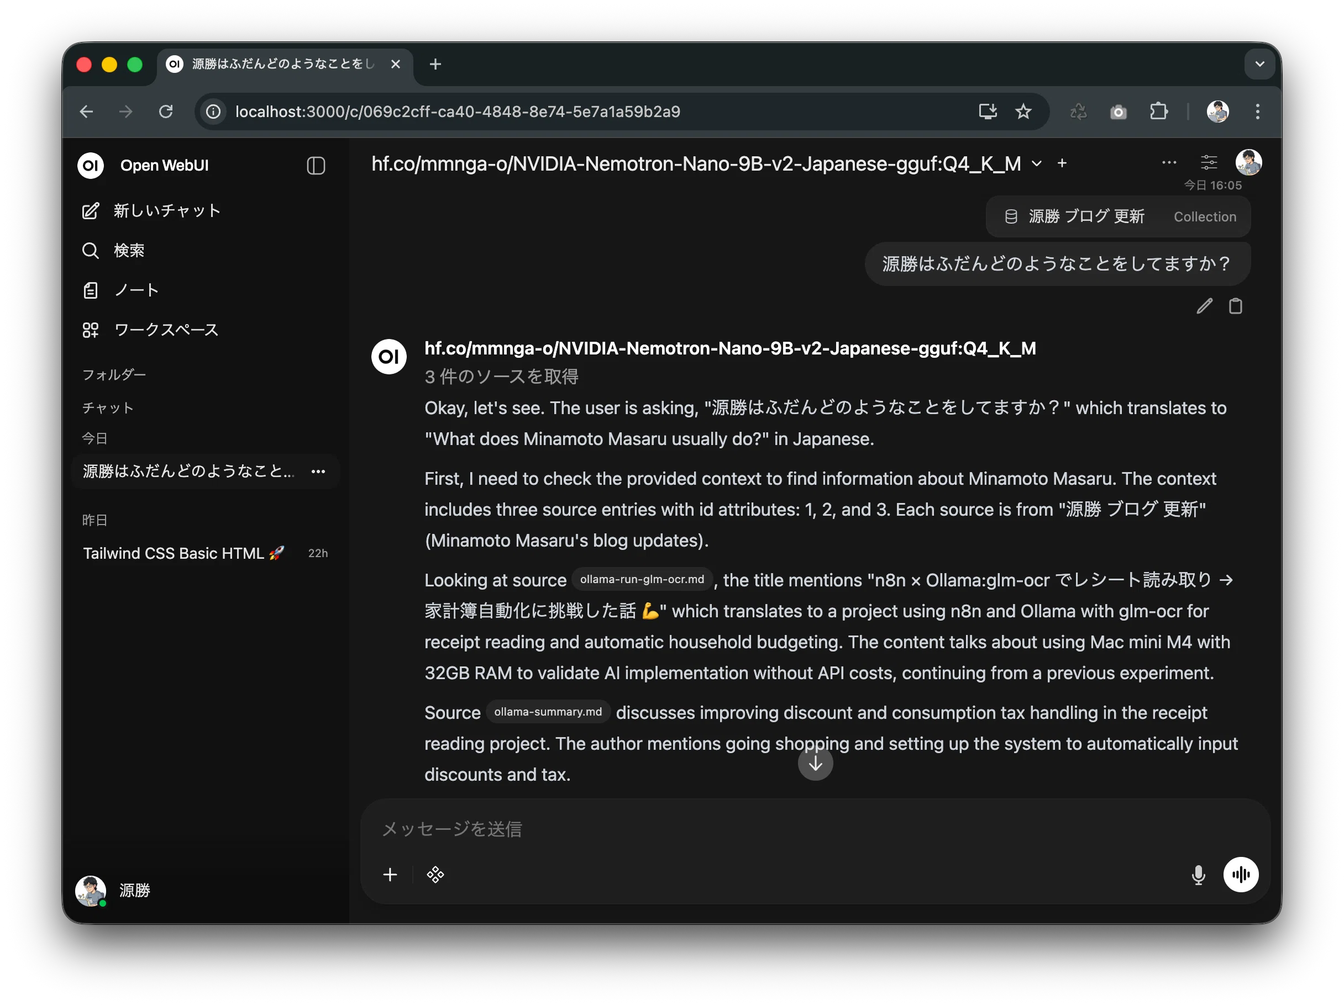The height and width of the screenshot is (1006, 1344).
Task: Install app via the address bar icon
Action: pos(987,112)
